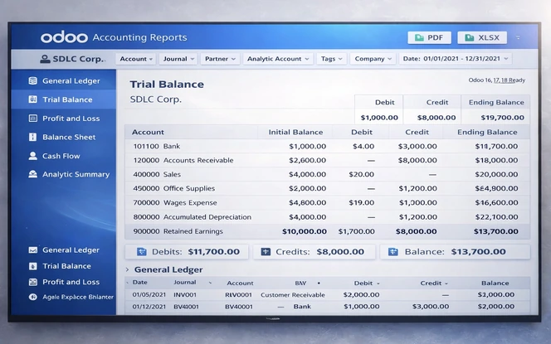Export report with PDF button
Image resolution: width=551 pixels, height=344 pixels.
tap(429, 37)
